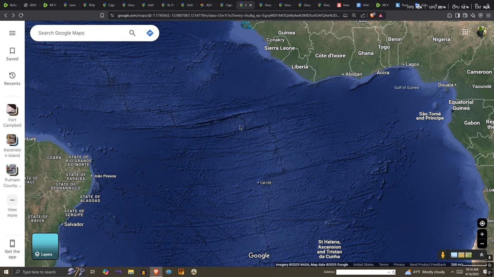Open the Google account avatar

(x=482, y=32)
